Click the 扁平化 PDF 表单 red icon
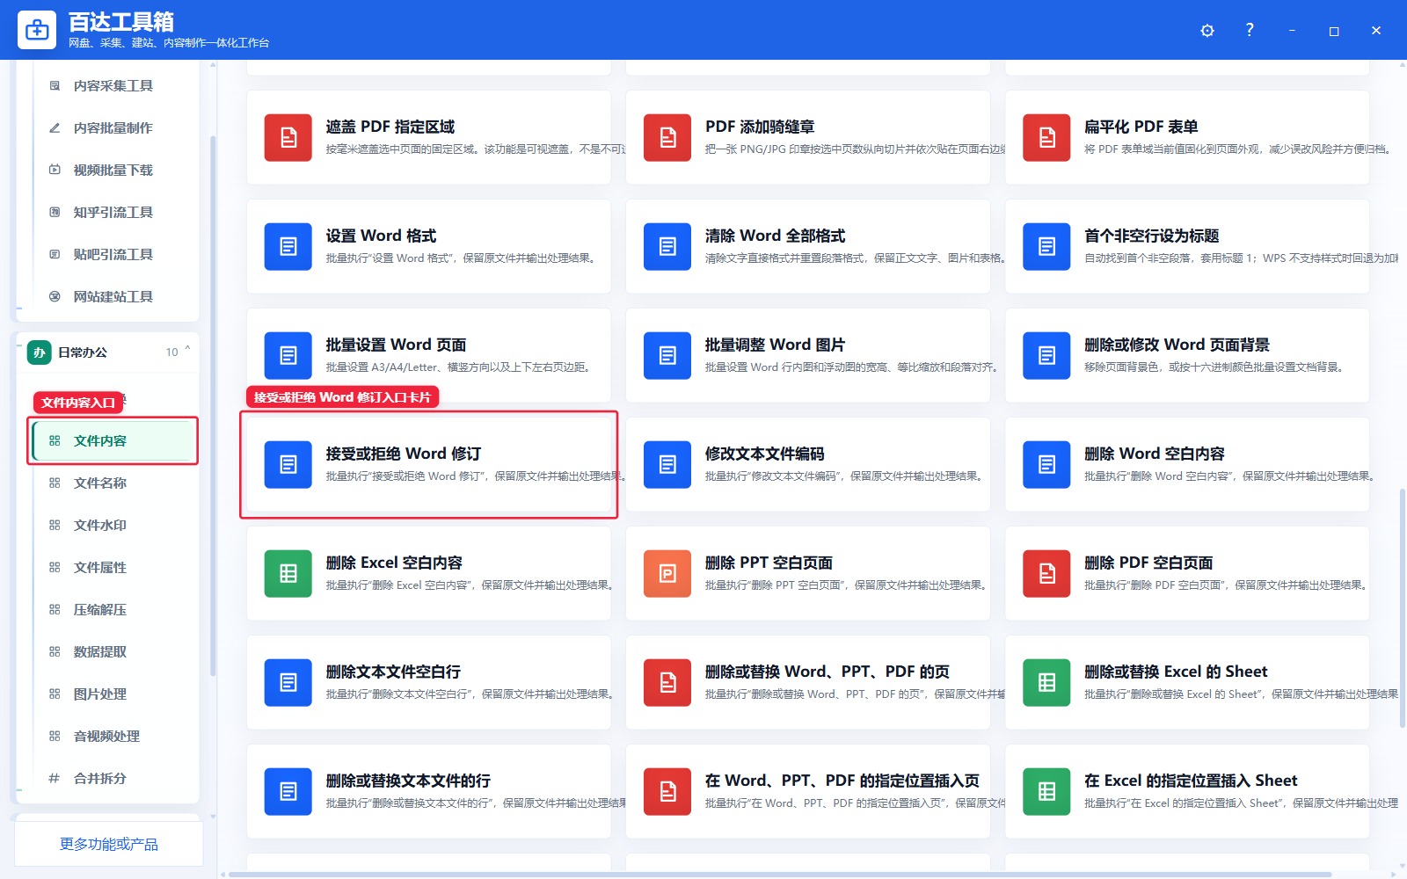 (x=1046, y=137)
